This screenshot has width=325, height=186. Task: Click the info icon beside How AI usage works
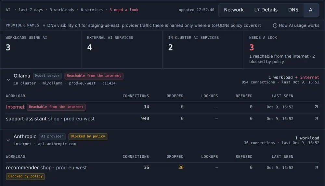pos(275,25)
